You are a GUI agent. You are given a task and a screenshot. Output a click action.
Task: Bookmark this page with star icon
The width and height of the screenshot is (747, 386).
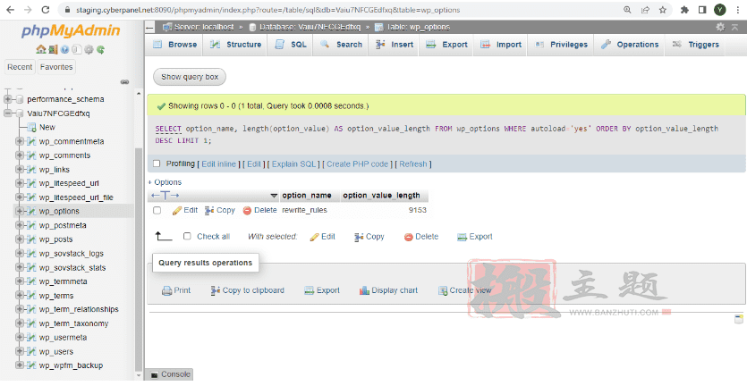coord(662,10)
